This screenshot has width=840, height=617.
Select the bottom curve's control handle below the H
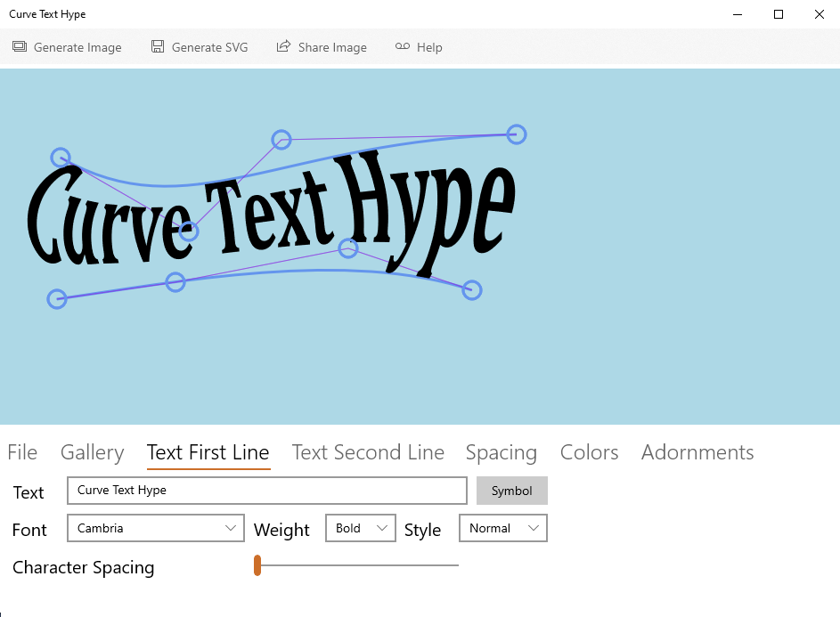348,248
